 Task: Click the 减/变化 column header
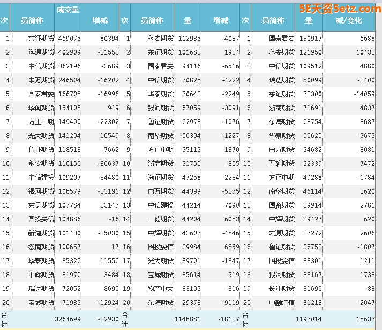point(349,20)
